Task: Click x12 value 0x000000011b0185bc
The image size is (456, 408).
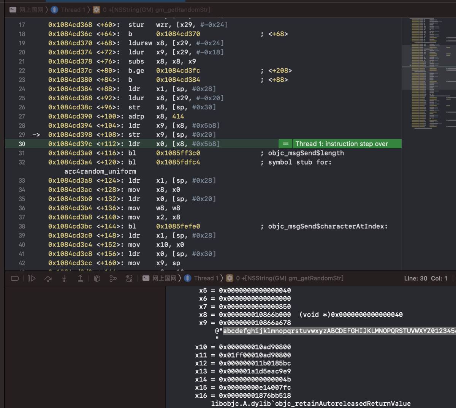Action: (x=255, y=363)
